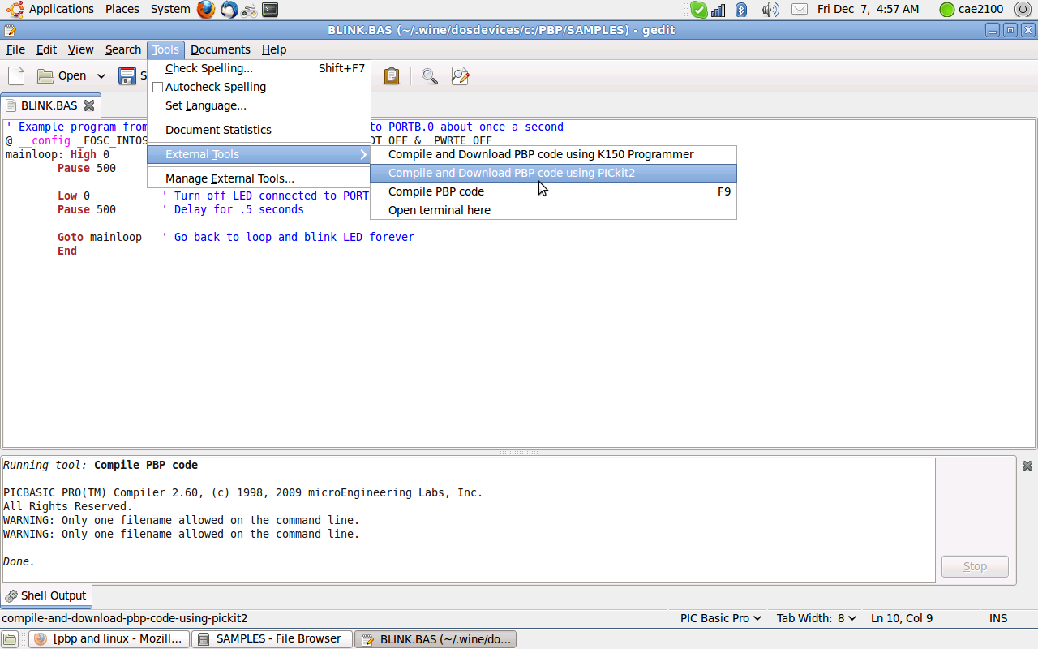The height and width of the screenshot is (649, 1038).
Task: Click the New document icon
Action: tap(16, 75)
